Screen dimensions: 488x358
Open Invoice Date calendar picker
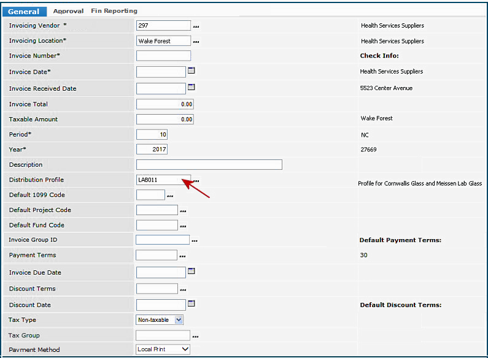click(x=191, y=71)
